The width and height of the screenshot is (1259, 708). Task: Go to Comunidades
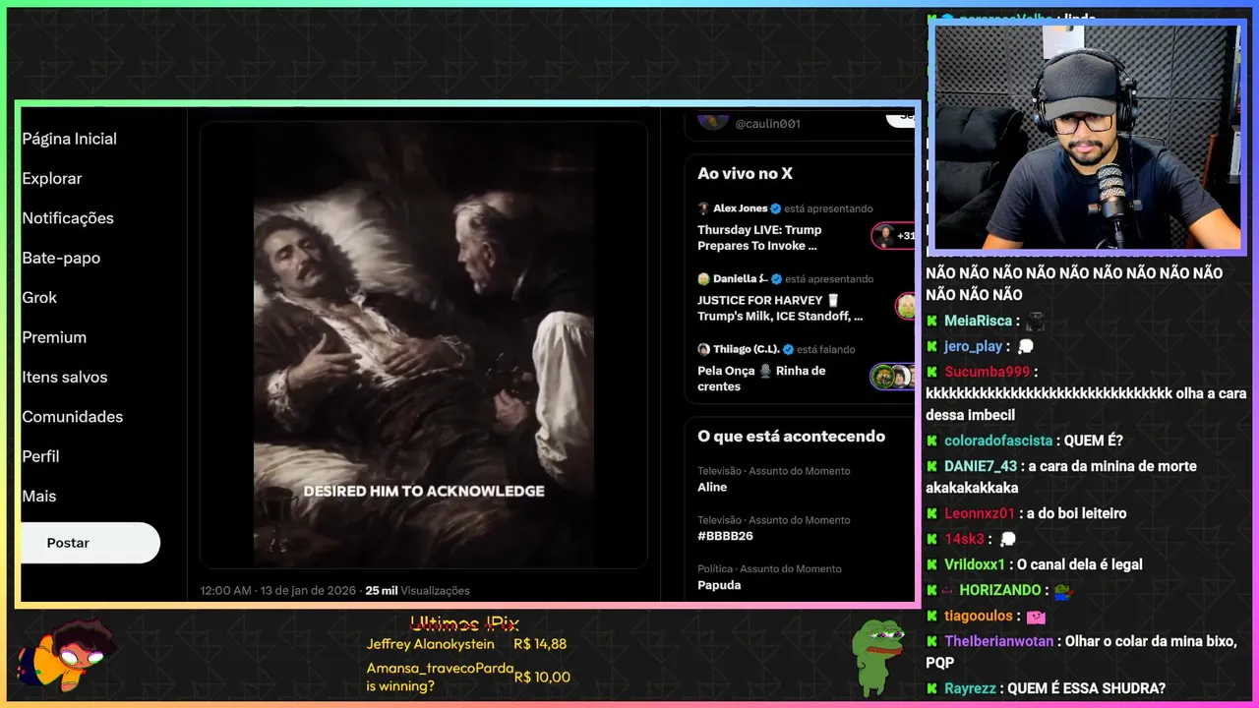pyautogui.click(x=73, y=417)
